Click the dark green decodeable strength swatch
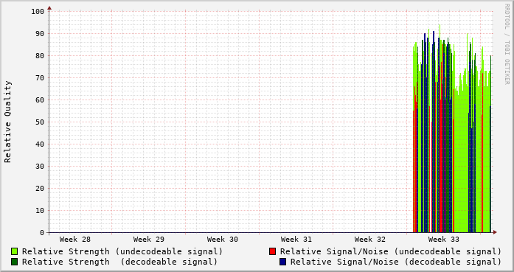 click(14, 262)
